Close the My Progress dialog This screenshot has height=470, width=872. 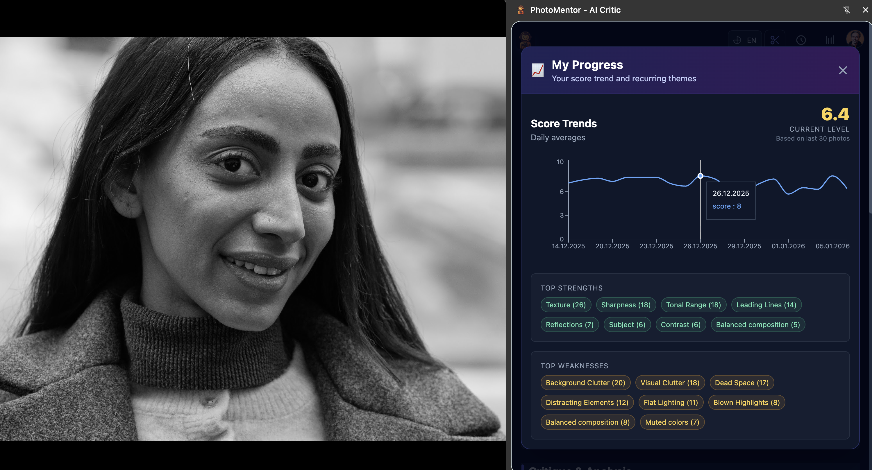click(843, 70)
